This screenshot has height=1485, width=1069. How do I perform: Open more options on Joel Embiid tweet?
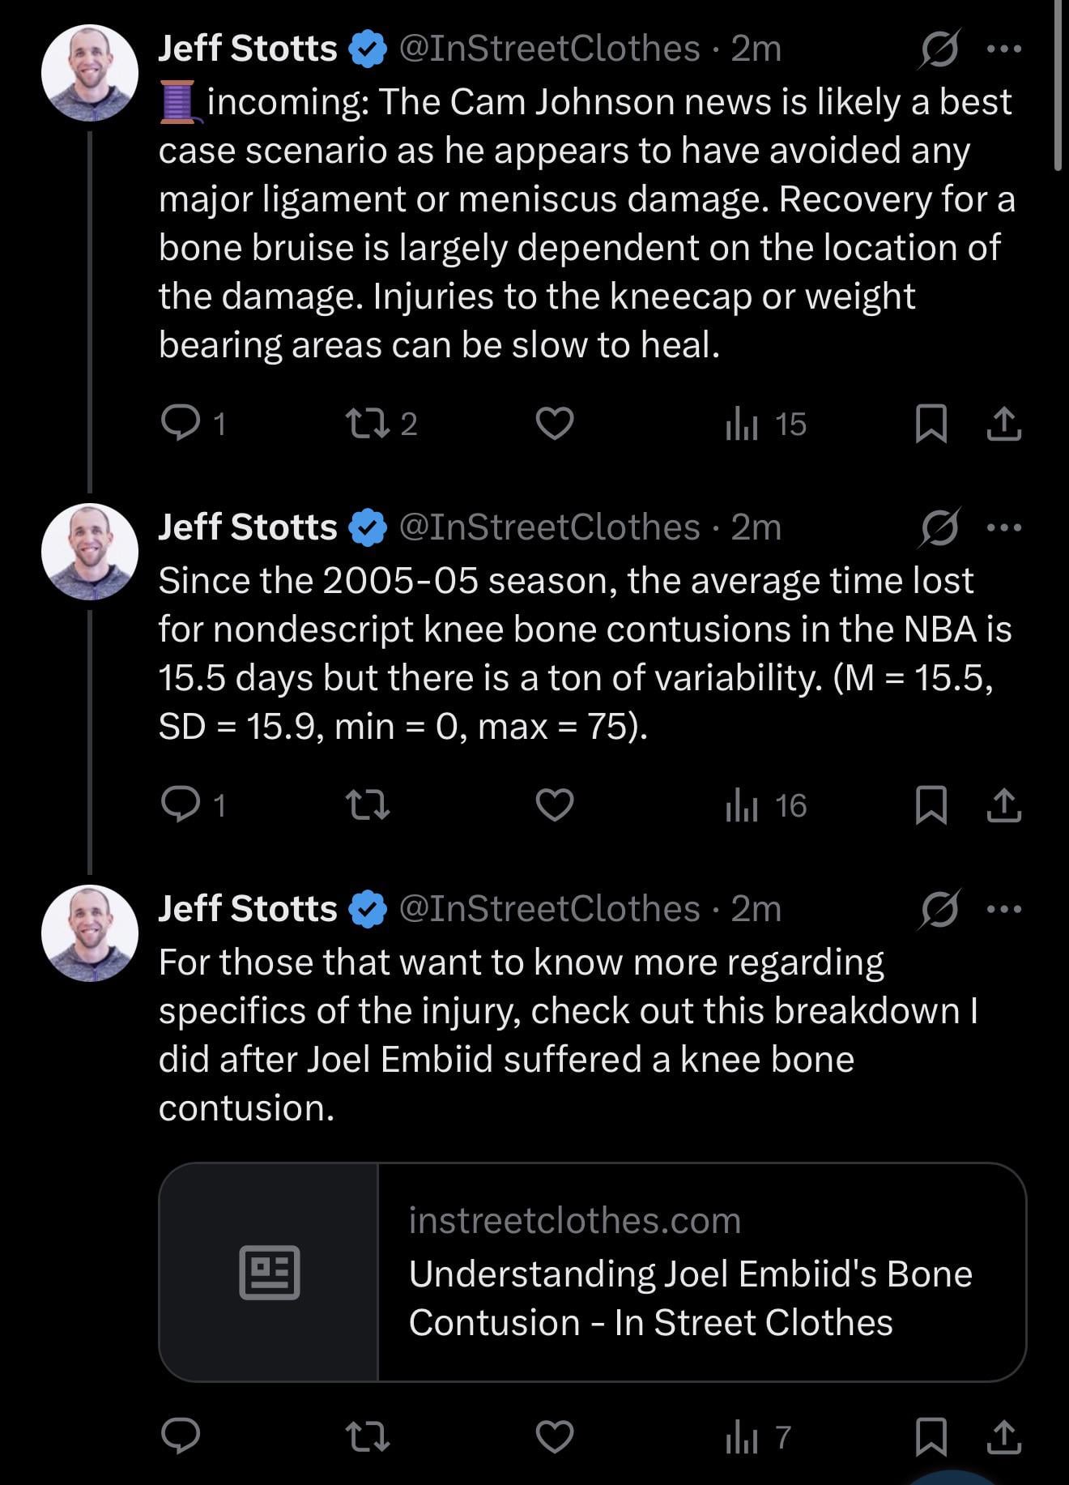(x=1004, y=909)
